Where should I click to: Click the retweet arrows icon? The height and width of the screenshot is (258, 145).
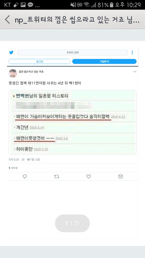pos(56,177)
